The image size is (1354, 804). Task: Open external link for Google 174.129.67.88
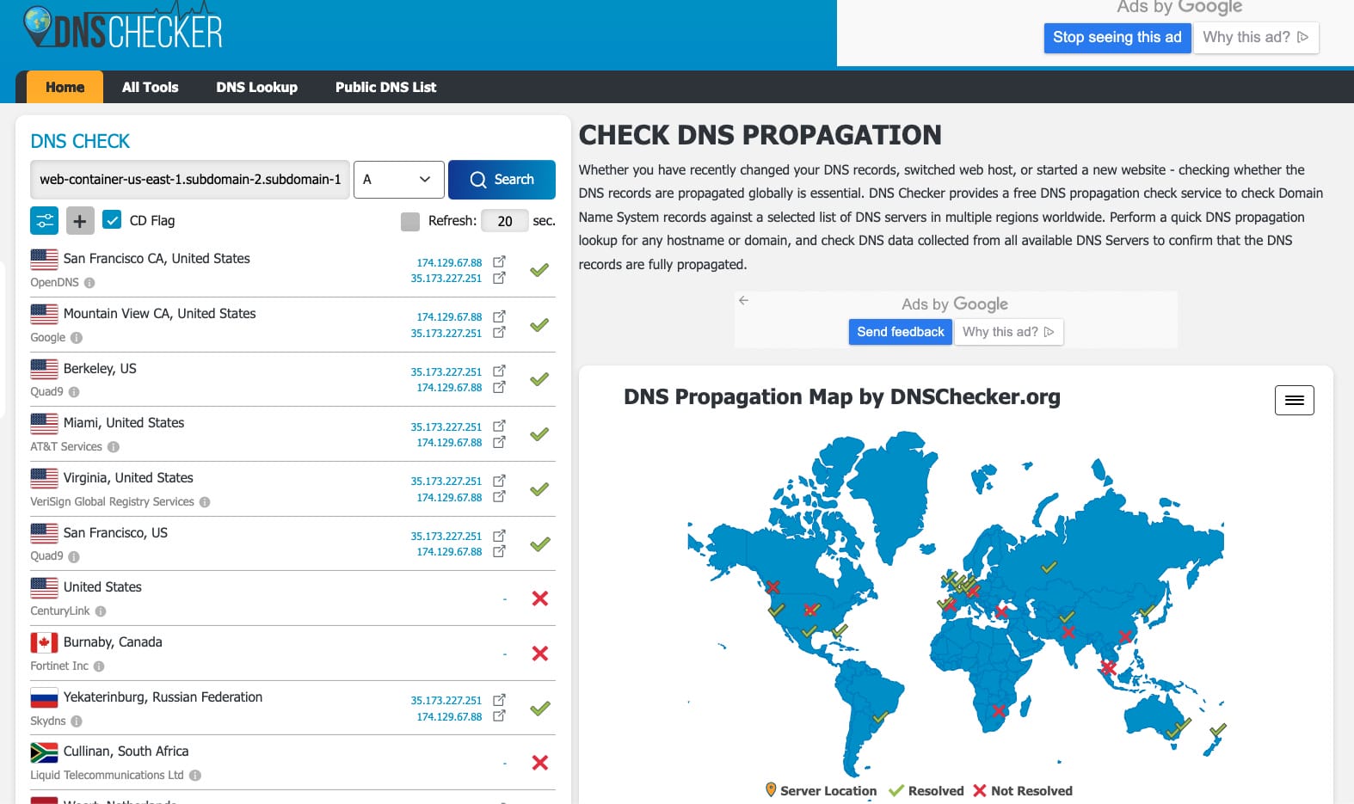pos(499,316)
